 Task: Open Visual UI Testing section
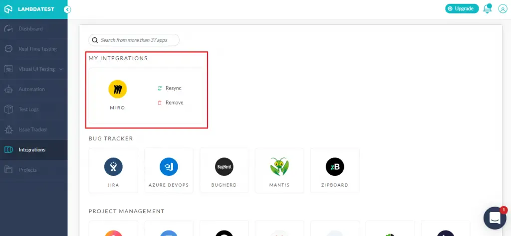pos(33,69)
